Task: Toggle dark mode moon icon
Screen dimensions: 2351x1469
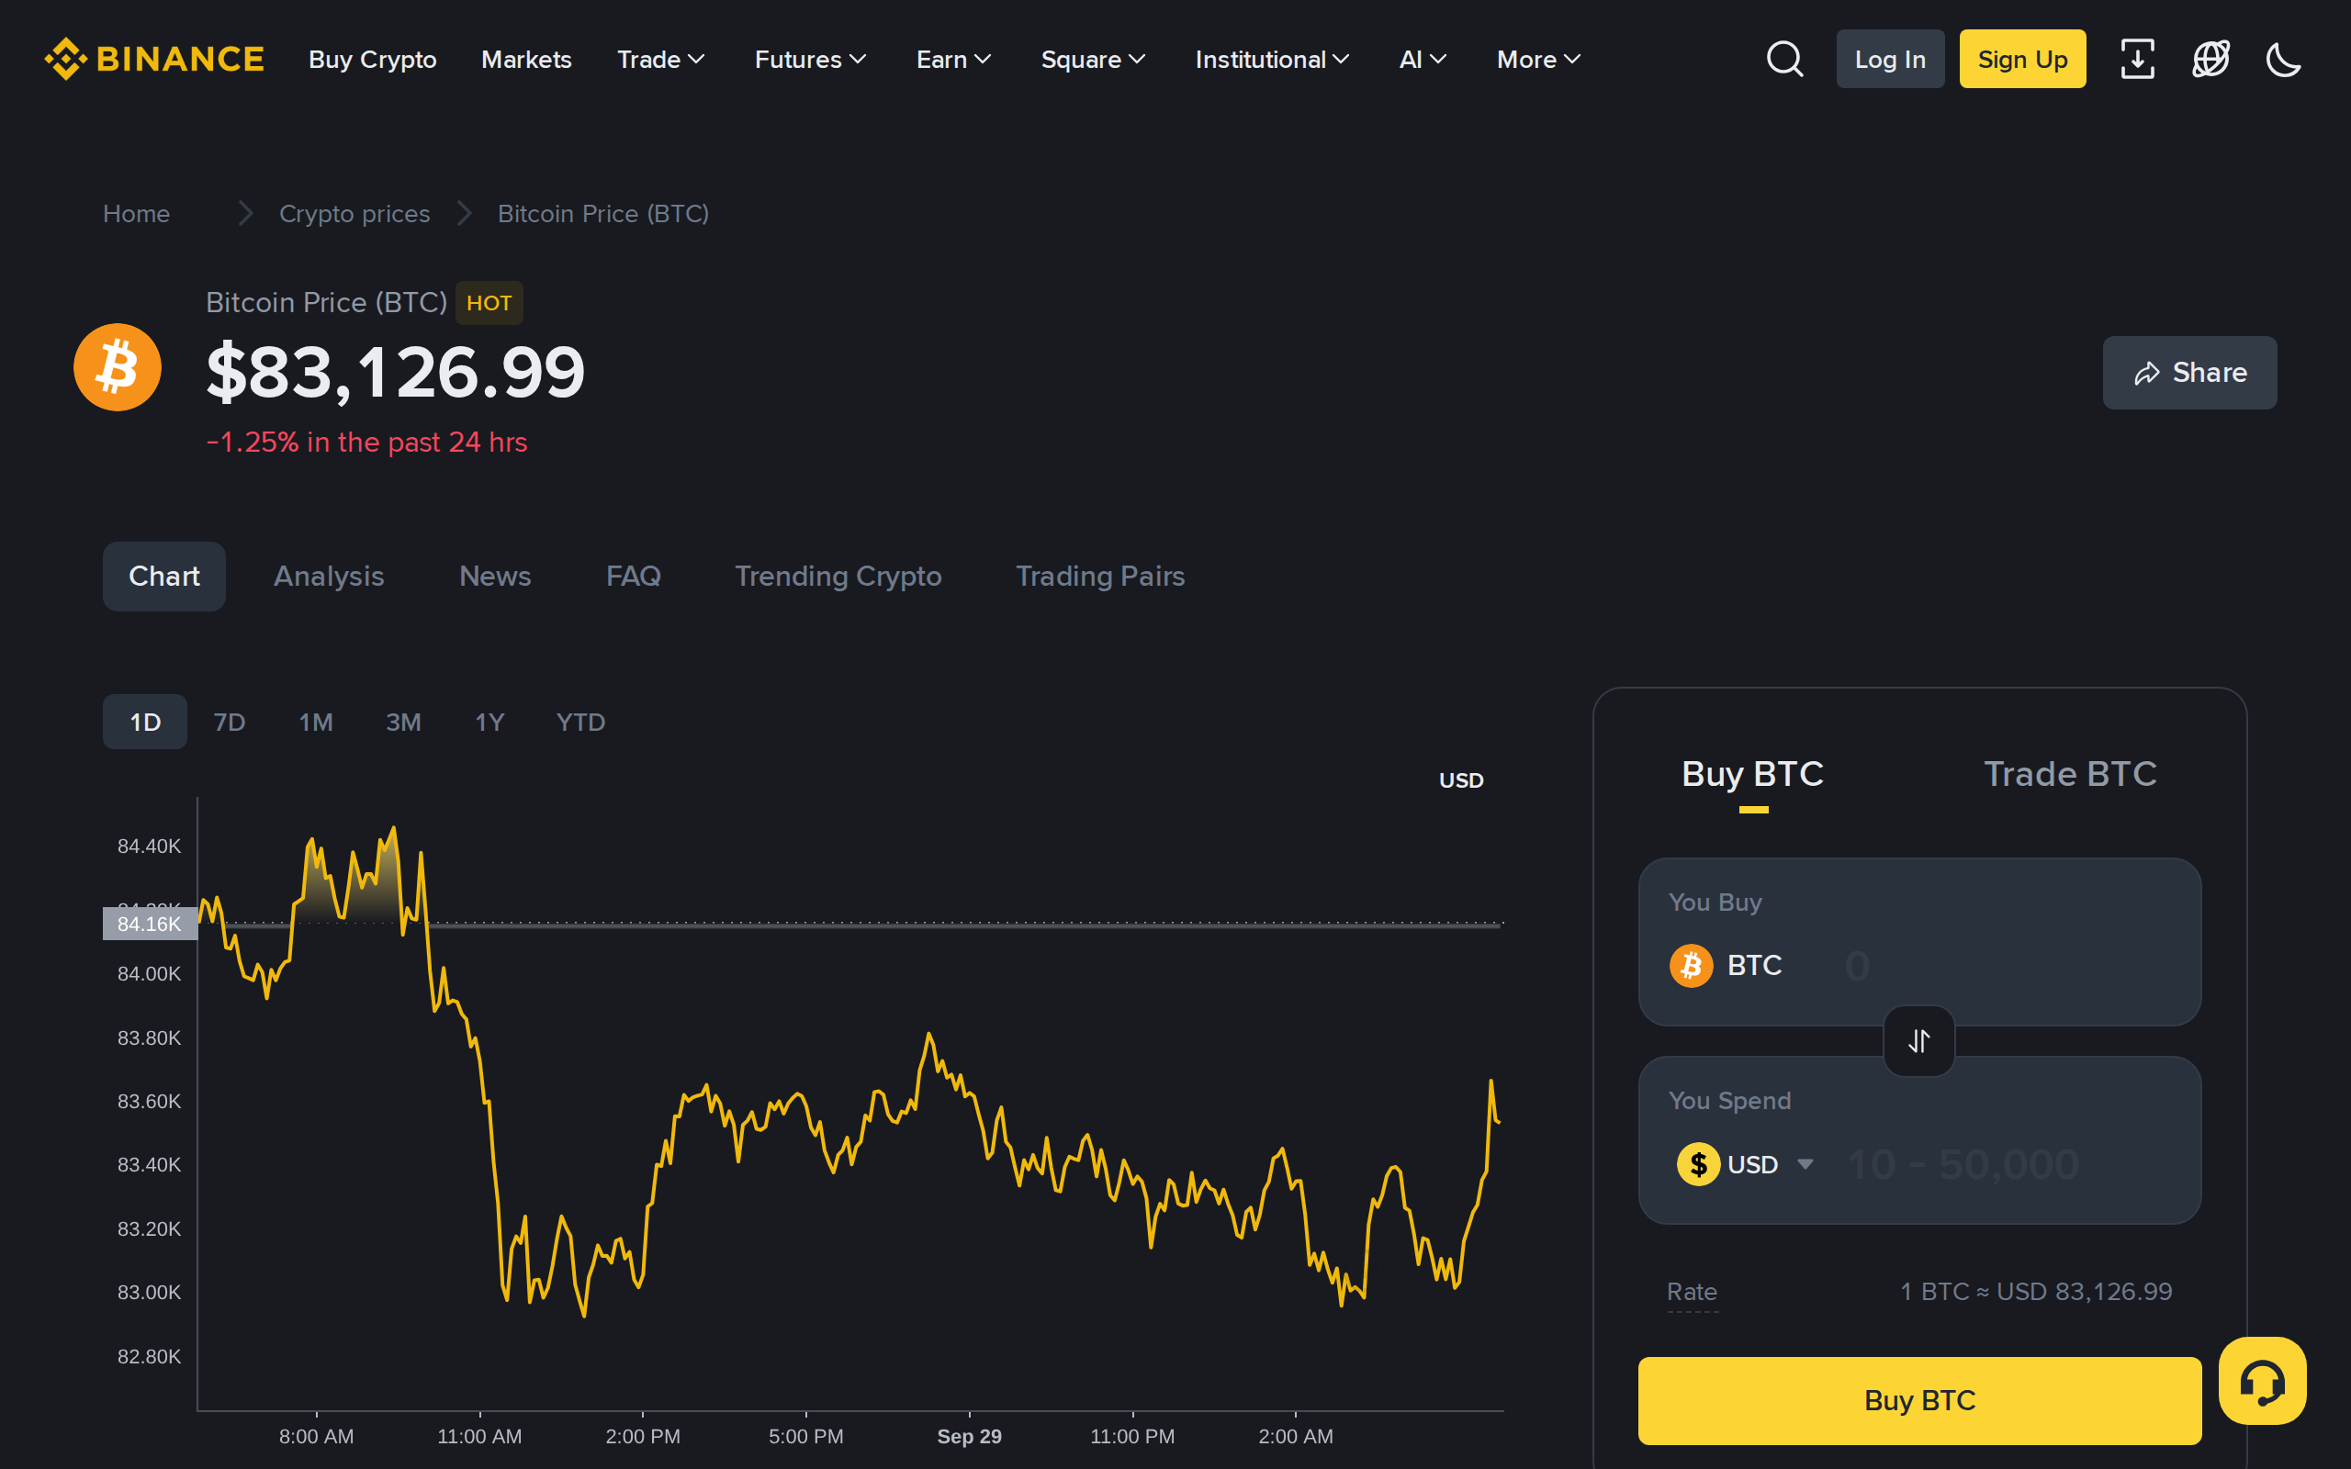Action: (x=2283, y=60)
